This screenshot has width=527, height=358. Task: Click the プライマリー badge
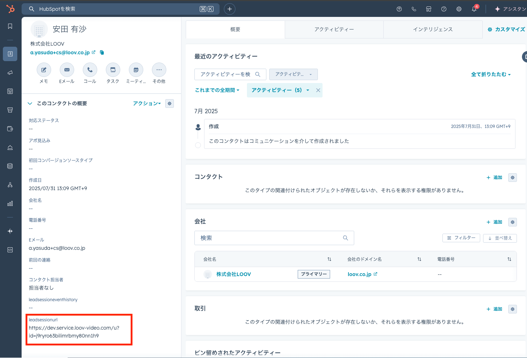[x=314, y=274]
